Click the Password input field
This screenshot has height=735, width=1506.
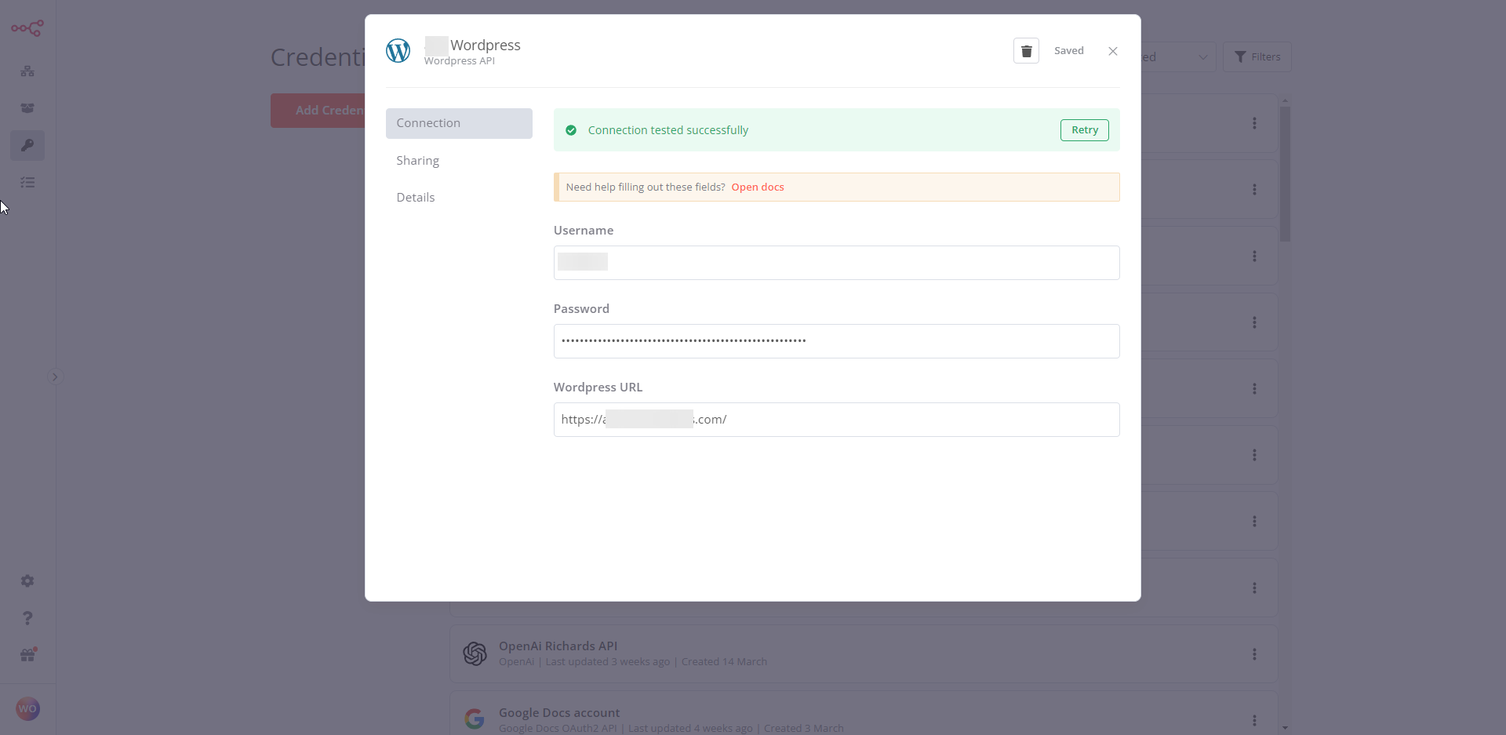836,341
